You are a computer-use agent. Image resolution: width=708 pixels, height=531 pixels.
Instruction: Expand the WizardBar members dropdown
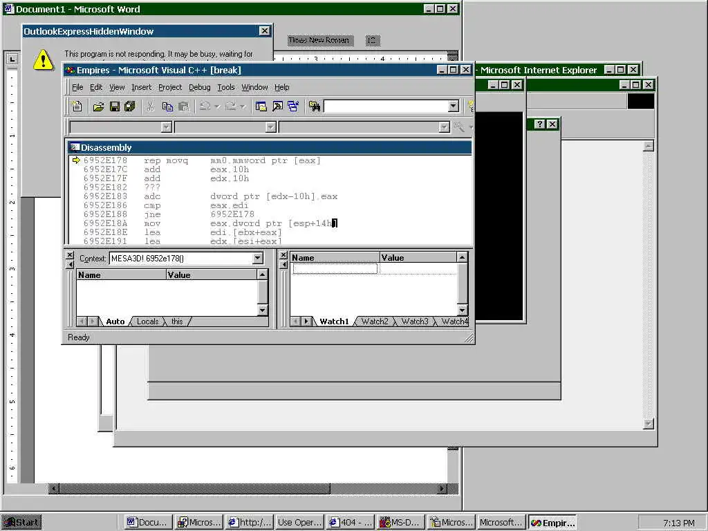click(444, 127)
